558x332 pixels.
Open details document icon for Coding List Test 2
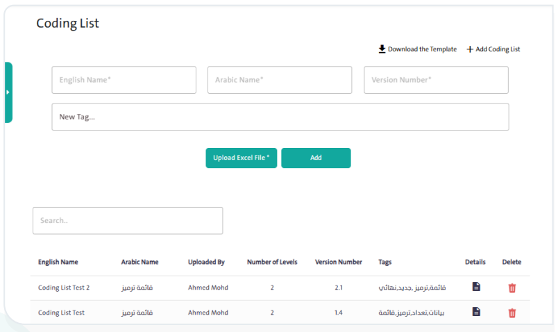click(x=476, y=287)
